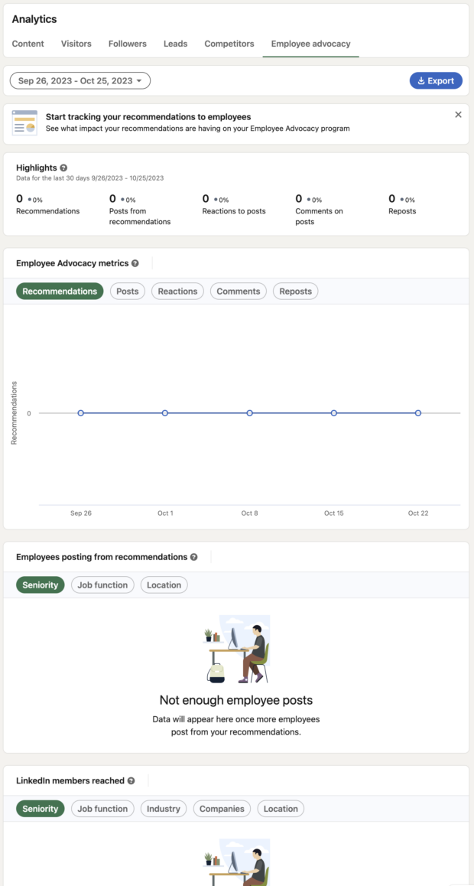Switch the metrics chart to Reactions

click(x=177, y=291)
